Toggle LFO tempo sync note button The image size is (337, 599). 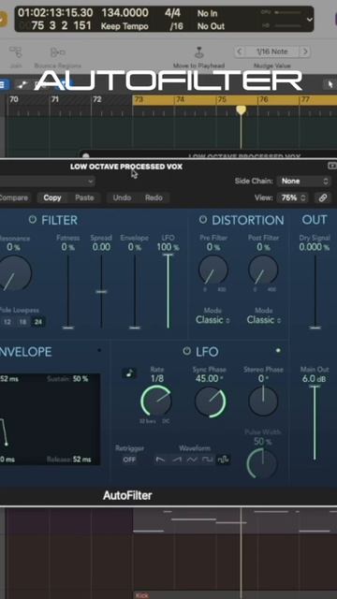129,373
